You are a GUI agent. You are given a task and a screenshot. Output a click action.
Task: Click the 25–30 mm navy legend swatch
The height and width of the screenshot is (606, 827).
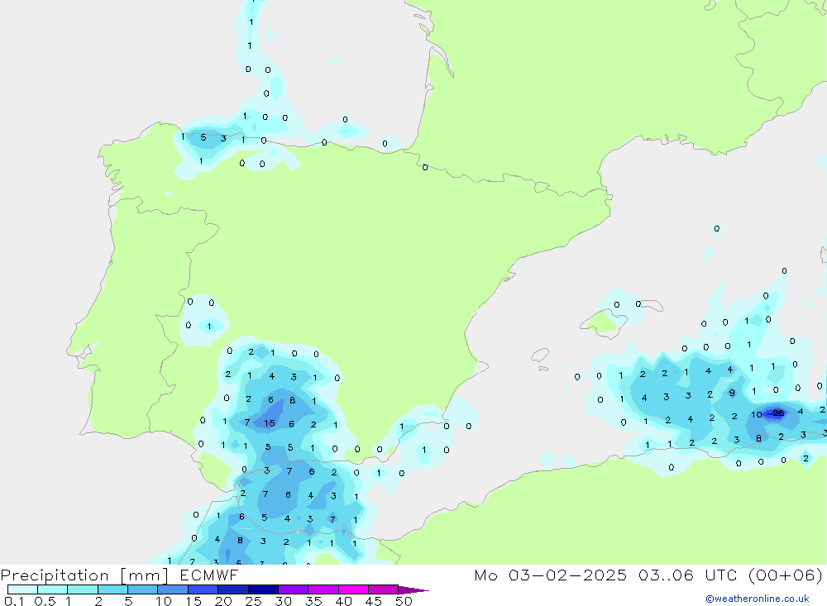[x=263, y=589]
